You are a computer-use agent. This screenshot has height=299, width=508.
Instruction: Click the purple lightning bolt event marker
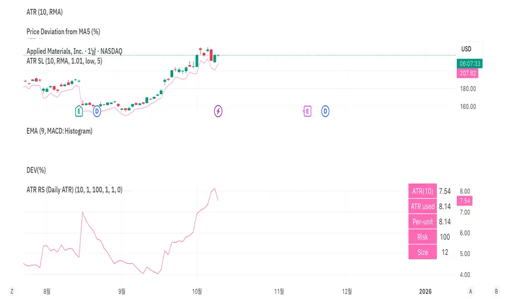(218, 111)
